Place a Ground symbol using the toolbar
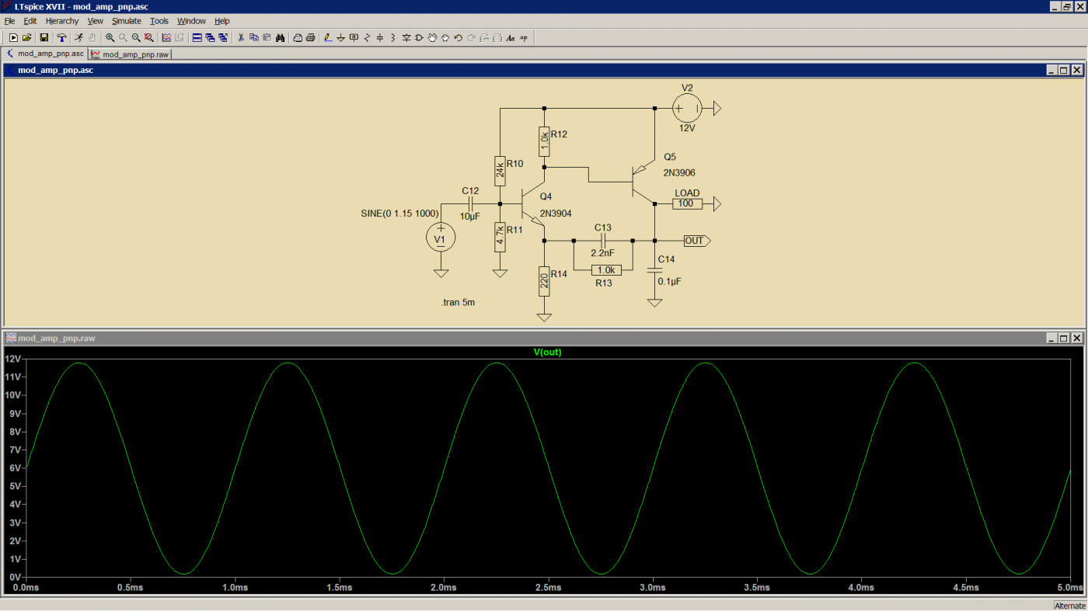The width and height of the screenshot is (1088, 611). (x=341, y=37)
